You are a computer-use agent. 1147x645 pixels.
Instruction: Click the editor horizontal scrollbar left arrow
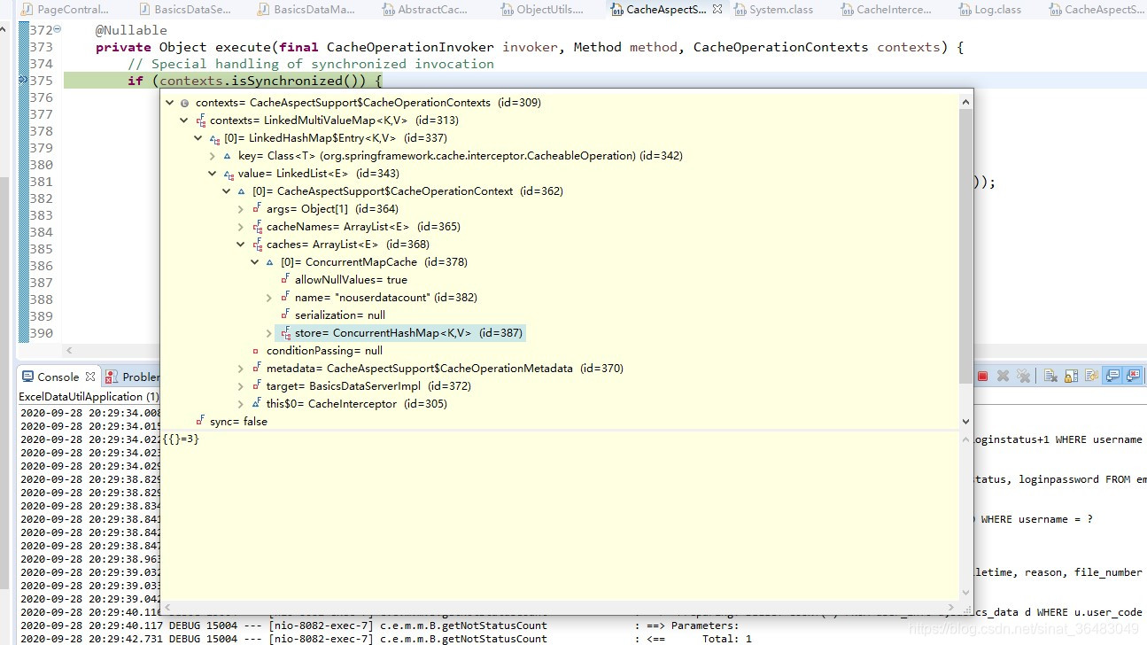click(x=71, y=352)
